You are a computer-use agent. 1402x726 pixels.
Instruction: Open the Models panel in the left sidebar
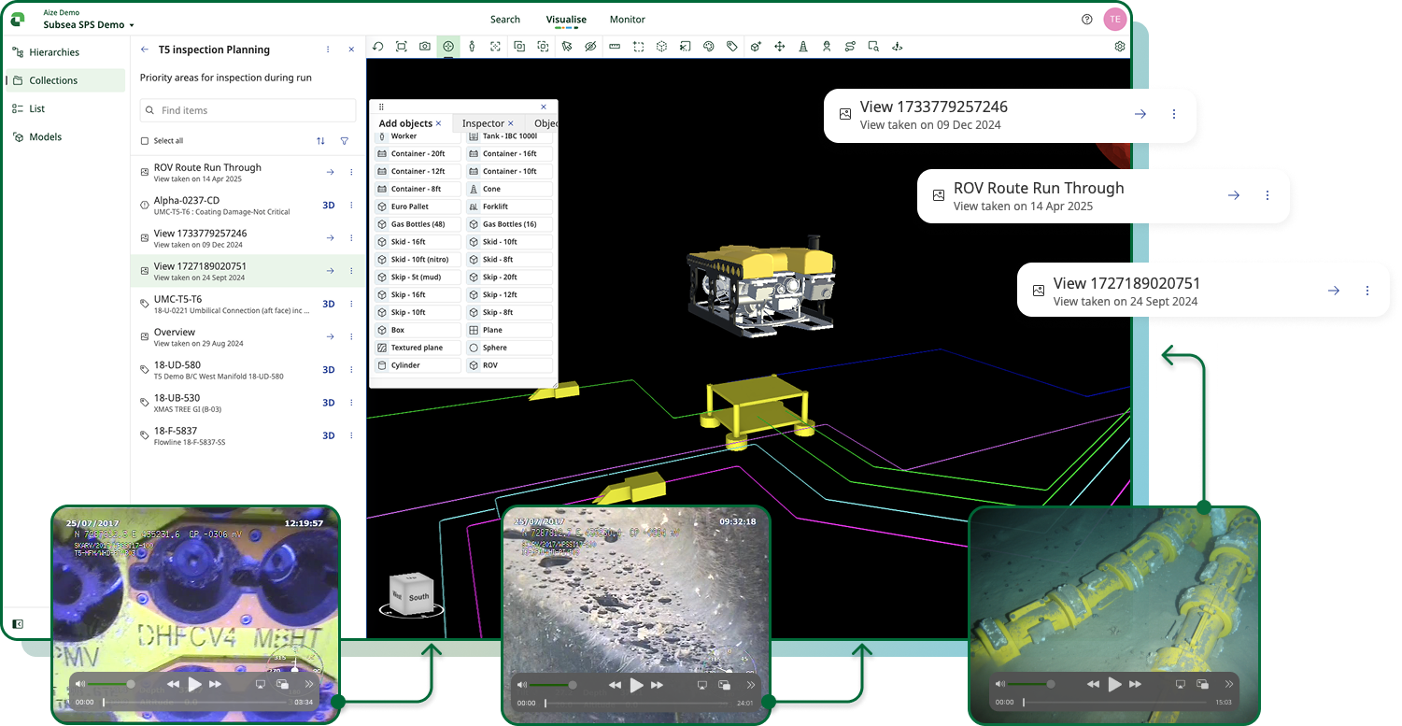tap(37, 136)
